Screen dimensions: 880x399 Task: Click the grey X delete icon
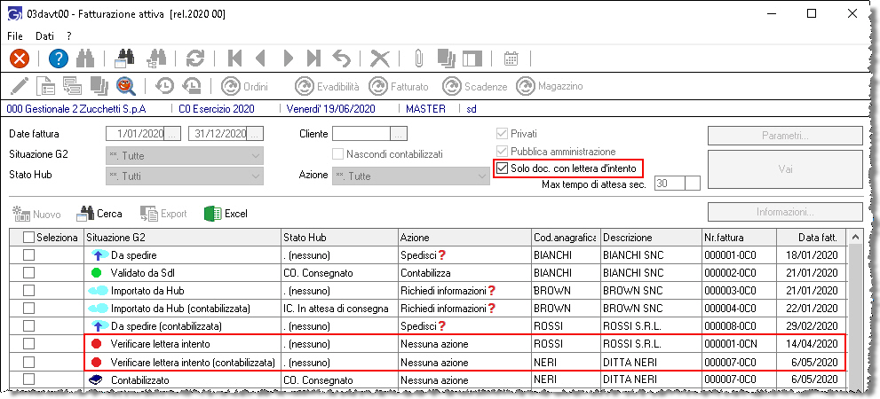click(380, 59)
